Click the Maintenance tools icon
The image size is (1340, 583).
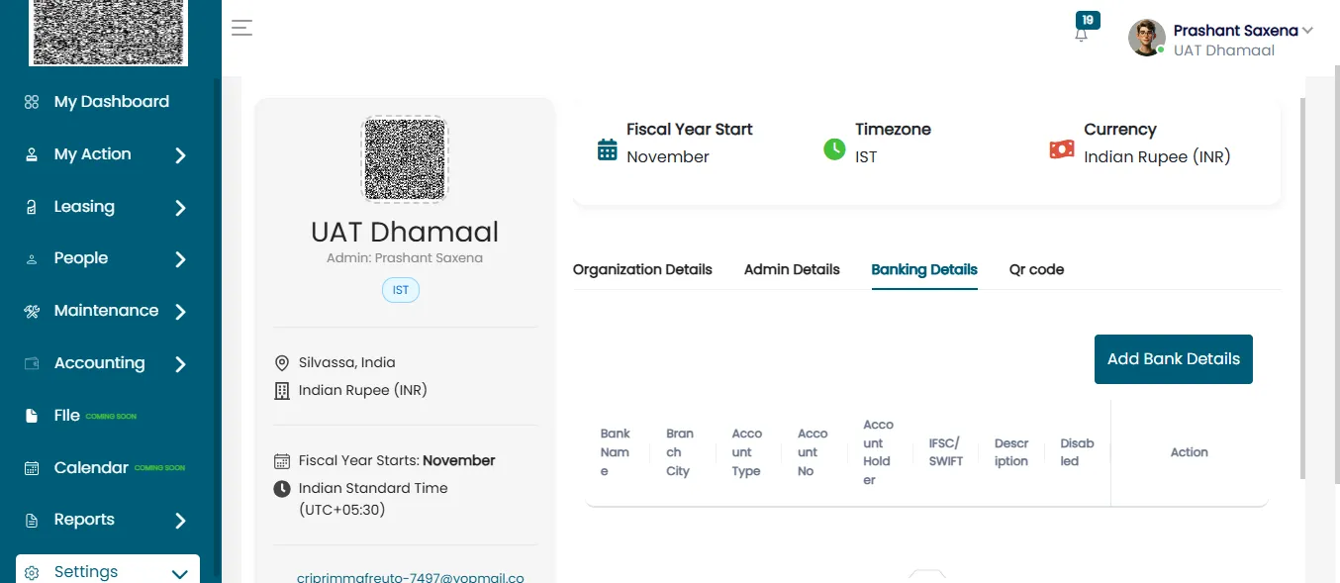32,311
